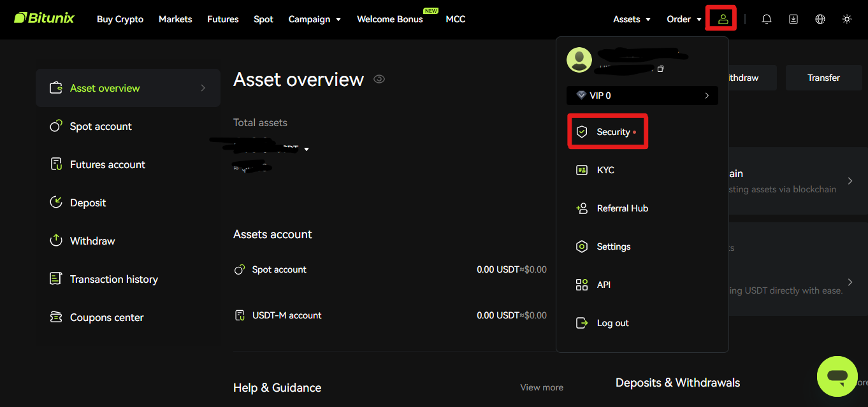Click the Settings hexagon icon

pos(581,246)
